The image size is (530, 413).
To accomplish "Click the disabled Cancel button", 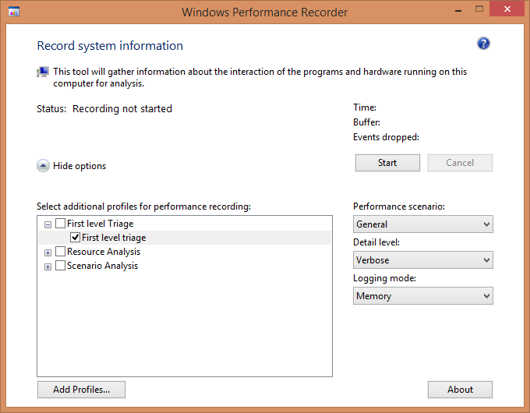I will 460,163.
